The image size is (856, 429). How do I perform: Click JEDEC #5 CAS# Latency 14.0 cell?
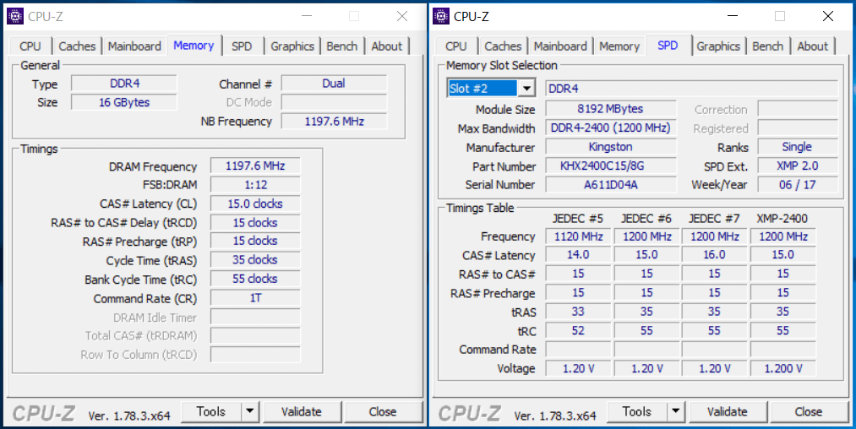click(x=578, y=255)
